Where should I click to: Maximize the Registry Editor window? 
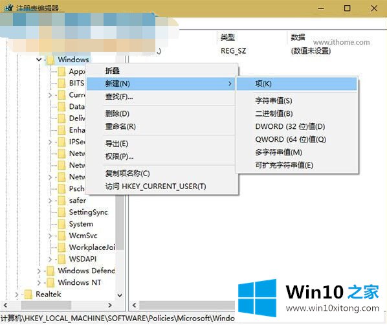[348, 8]
